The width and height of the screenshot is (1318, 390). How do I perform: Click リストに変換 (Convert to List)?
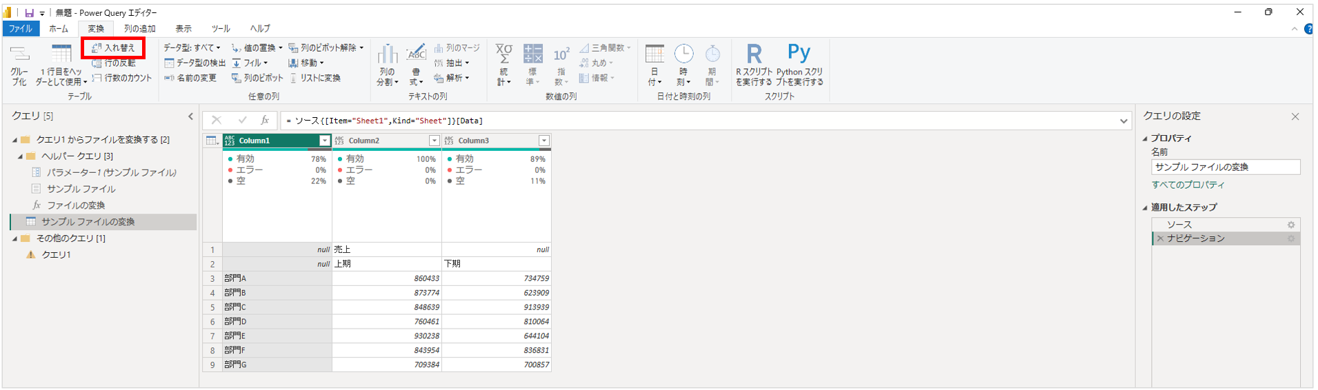point(314,78)
